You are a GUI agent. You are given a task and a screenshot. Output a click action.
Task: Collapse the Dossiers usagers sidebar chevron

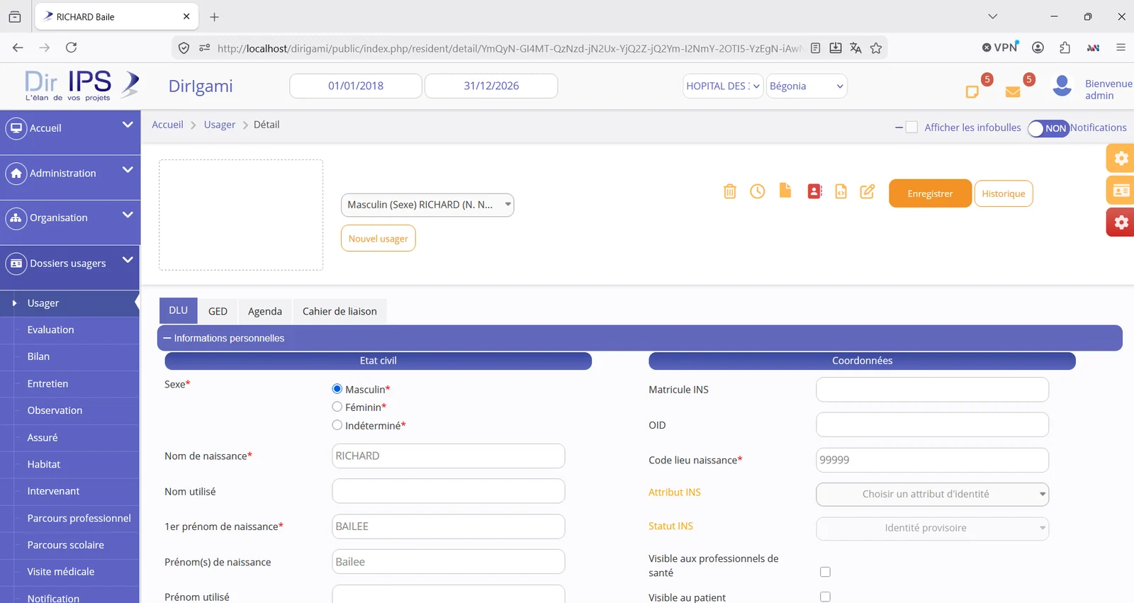(x=128, y=260)
